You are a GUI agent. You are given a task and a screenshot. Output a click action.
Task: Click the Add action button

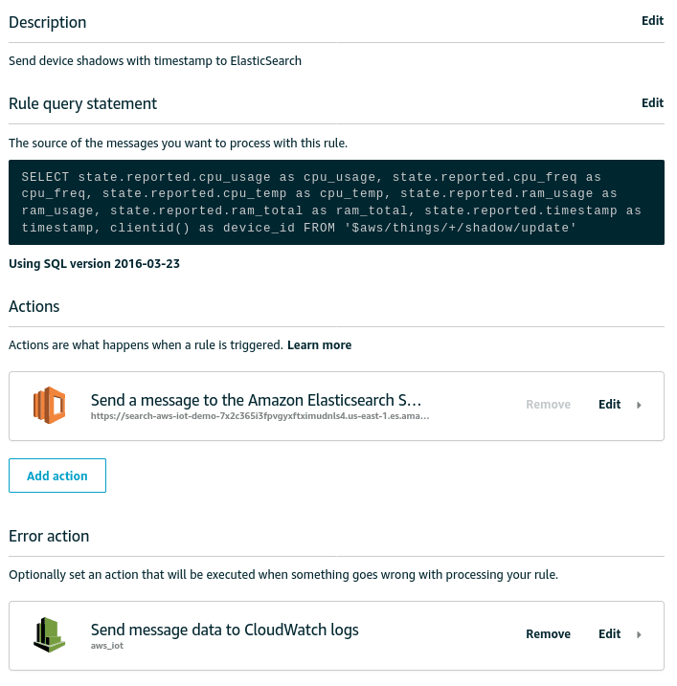[57, 476]
